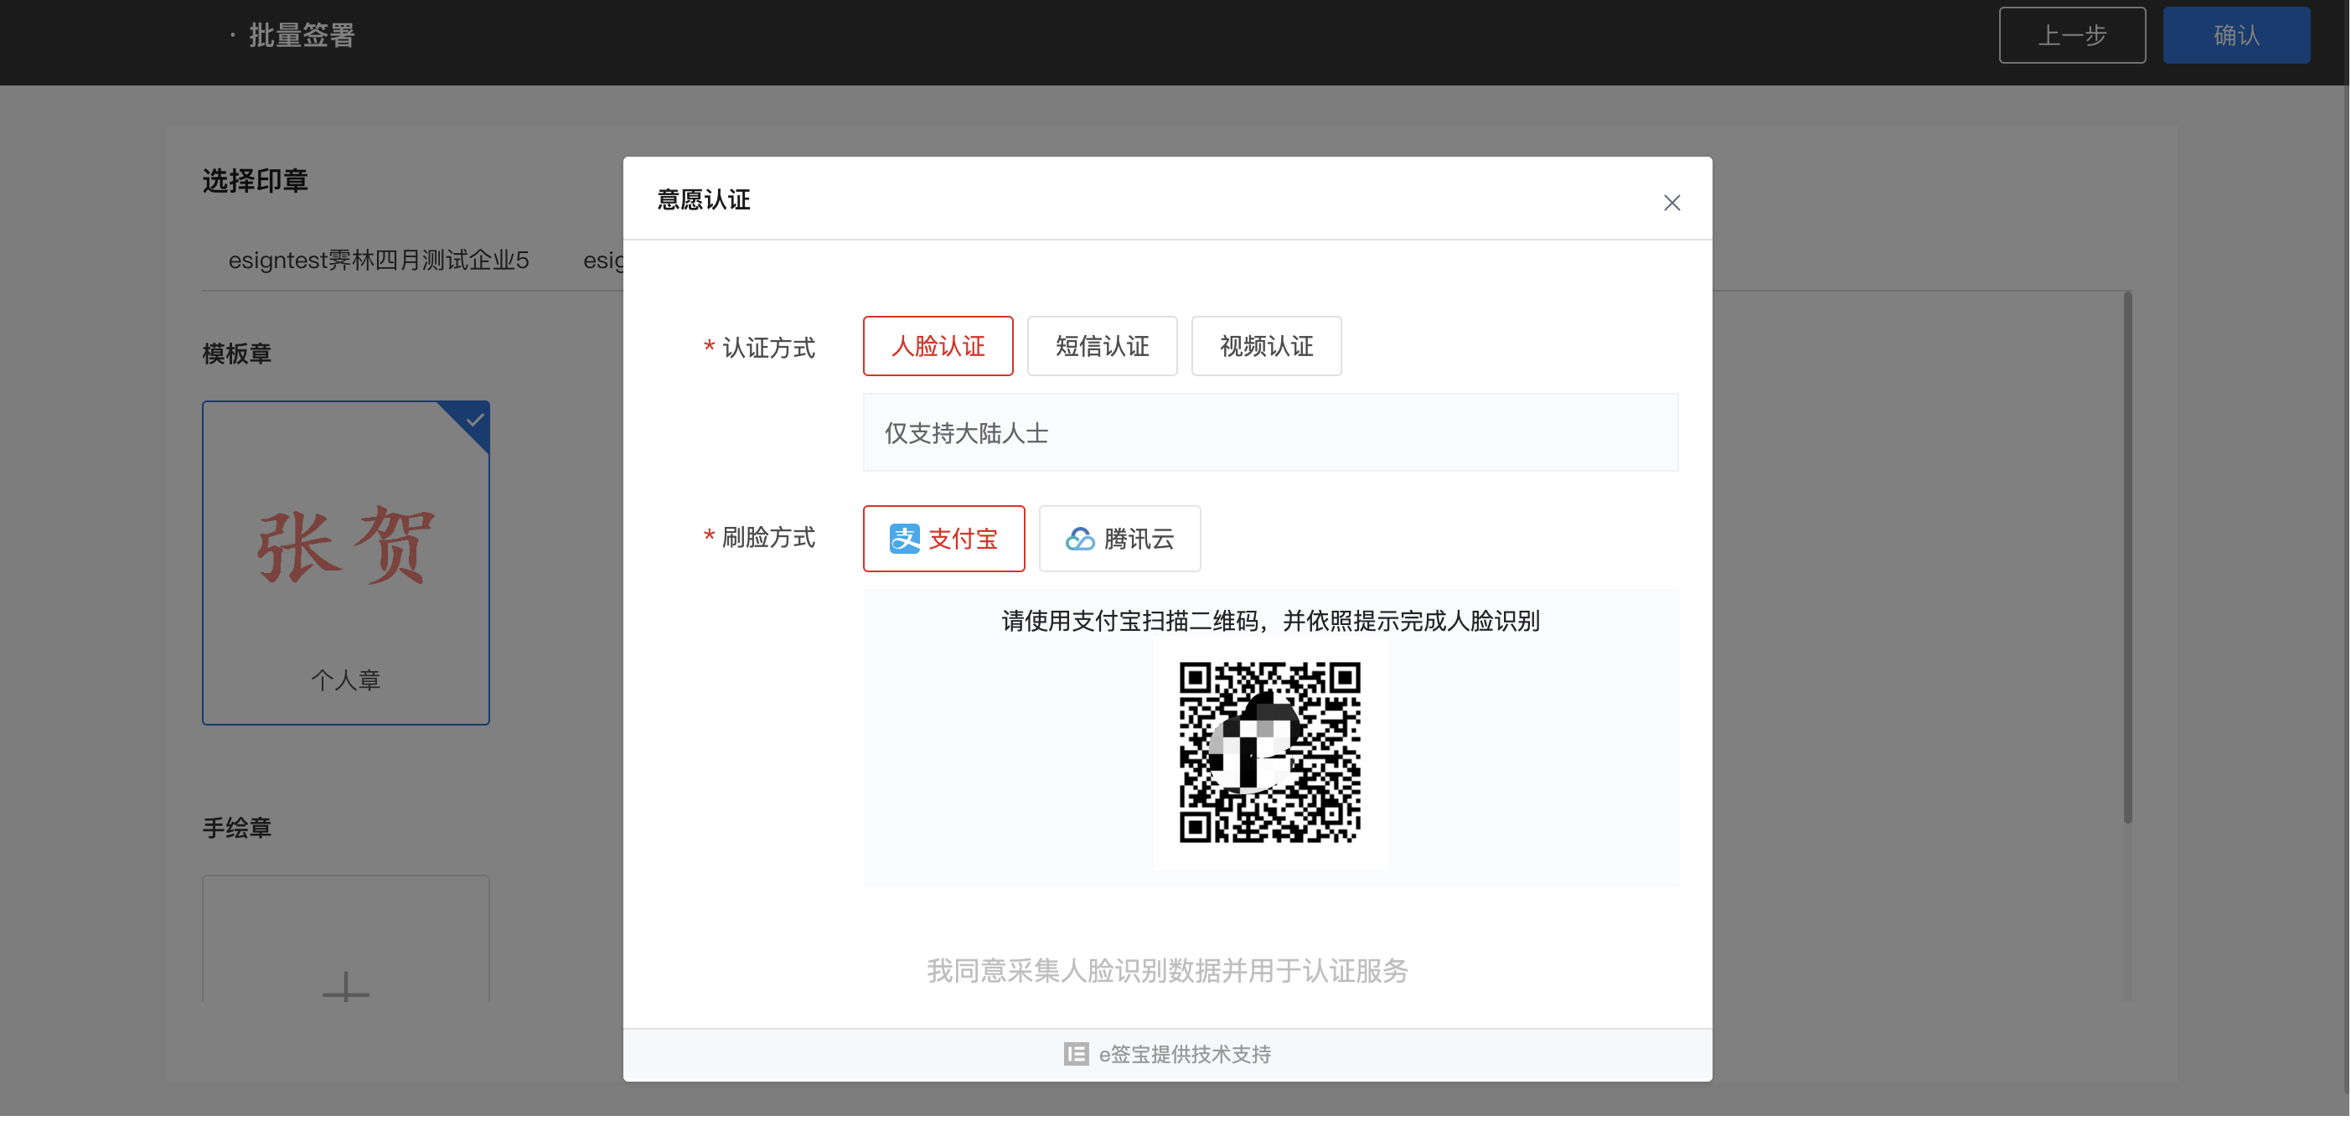The image size is (2351, 1126).
Task: Click the 手绘章 section heading
Action: pos(236,828)
